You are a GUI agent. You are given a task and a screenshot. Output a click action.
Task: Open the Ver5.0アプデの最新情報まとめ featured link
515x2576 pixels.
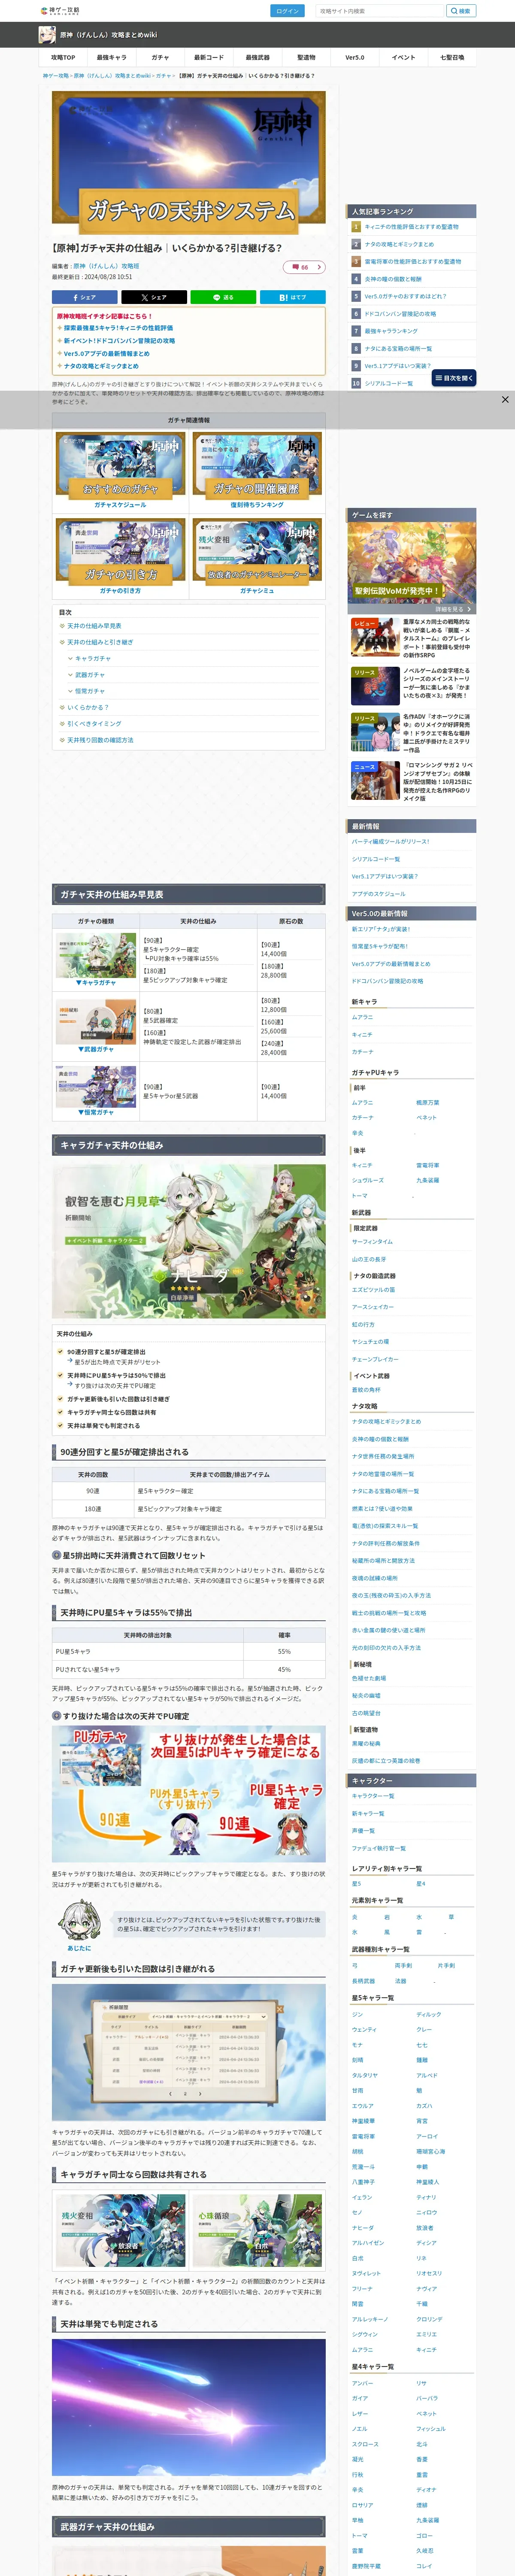pyautogui.click(x=107, y=353)
